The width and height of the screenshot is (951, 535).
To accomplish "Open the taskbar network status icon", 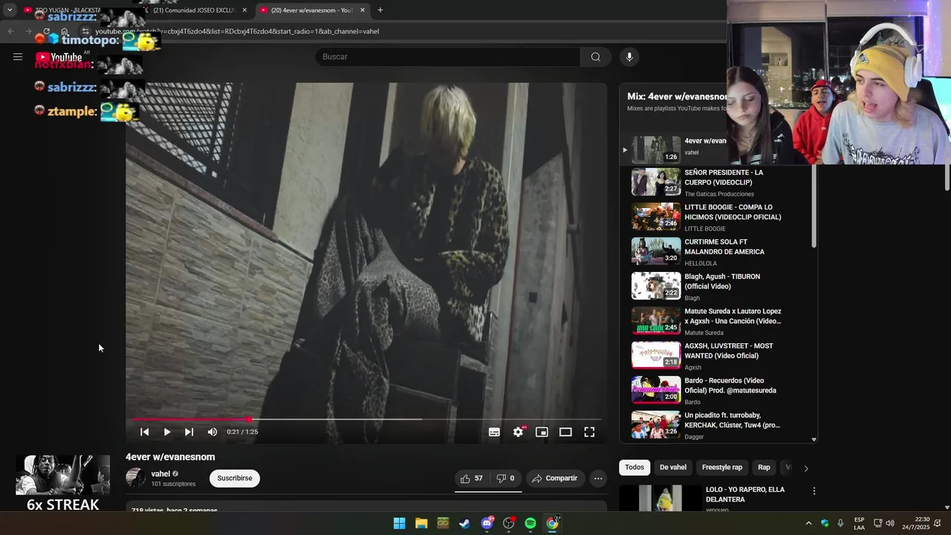I will tap(877, 523).
